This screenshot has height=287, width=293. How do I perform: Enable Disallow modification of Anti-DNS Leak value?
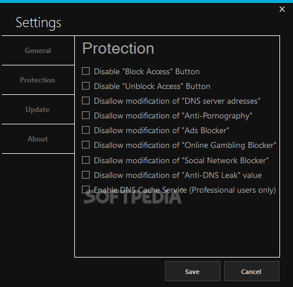(85, 175)
